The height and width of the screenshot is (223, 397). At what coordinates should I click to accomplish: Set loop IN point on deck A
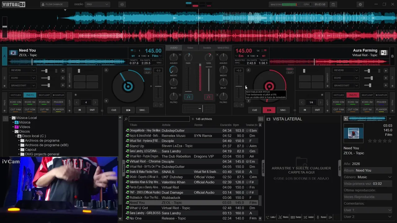(x=80, y=110)
